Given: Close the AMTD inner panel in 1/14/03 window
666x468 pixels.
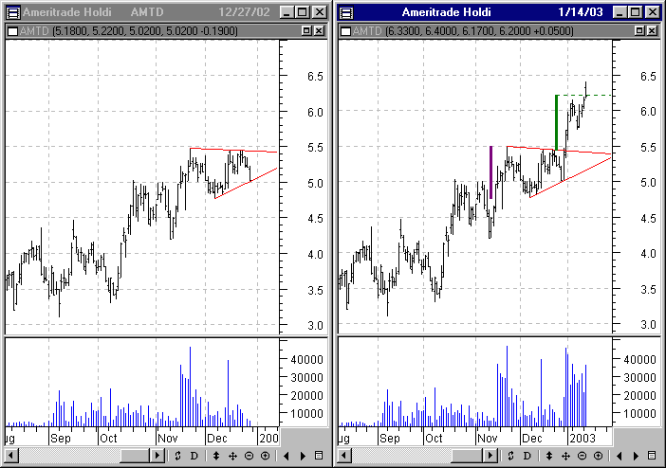Looking at the screenshot, I should tap(652, 30).
